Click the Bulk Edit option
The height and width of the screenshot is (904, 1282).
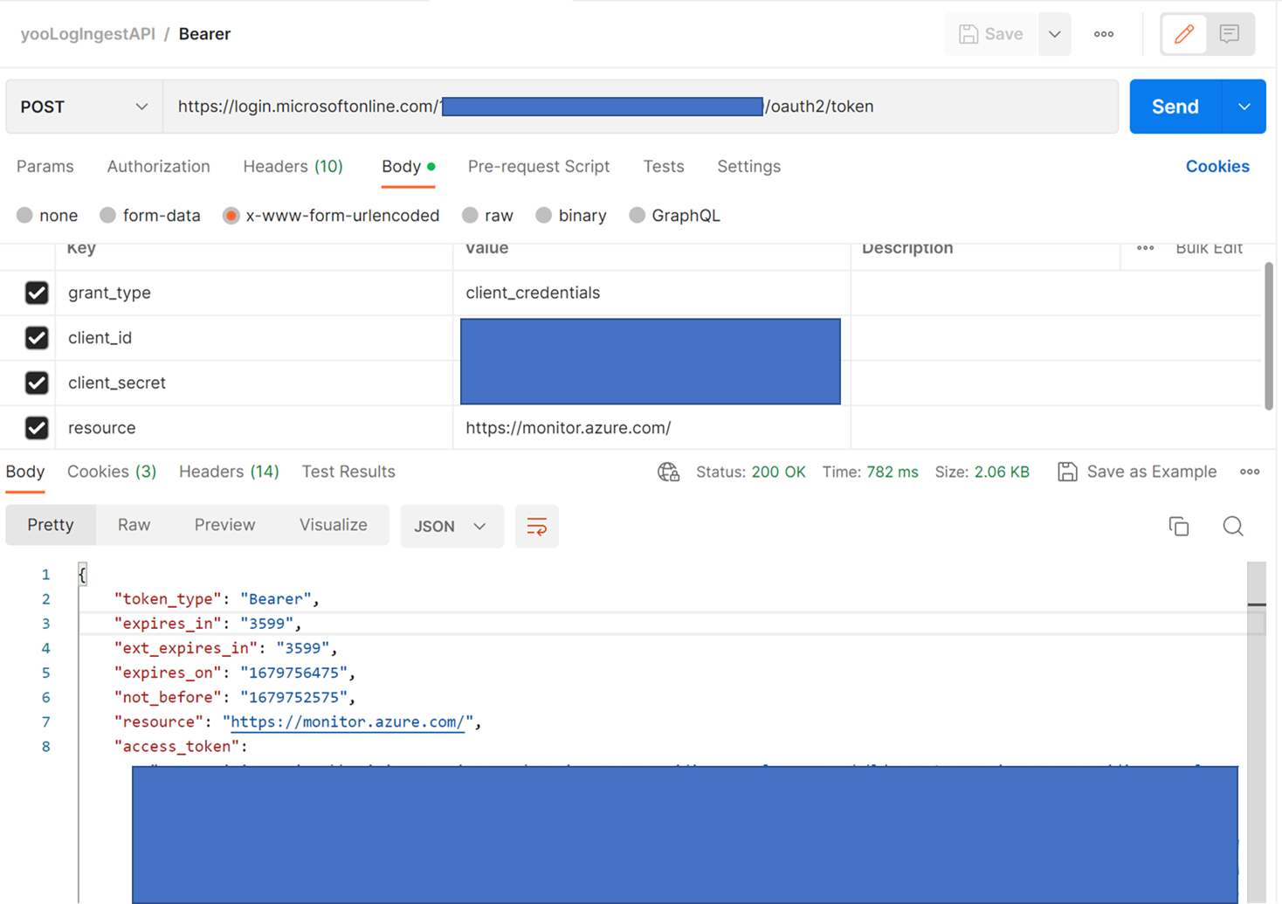[1209, 247]
